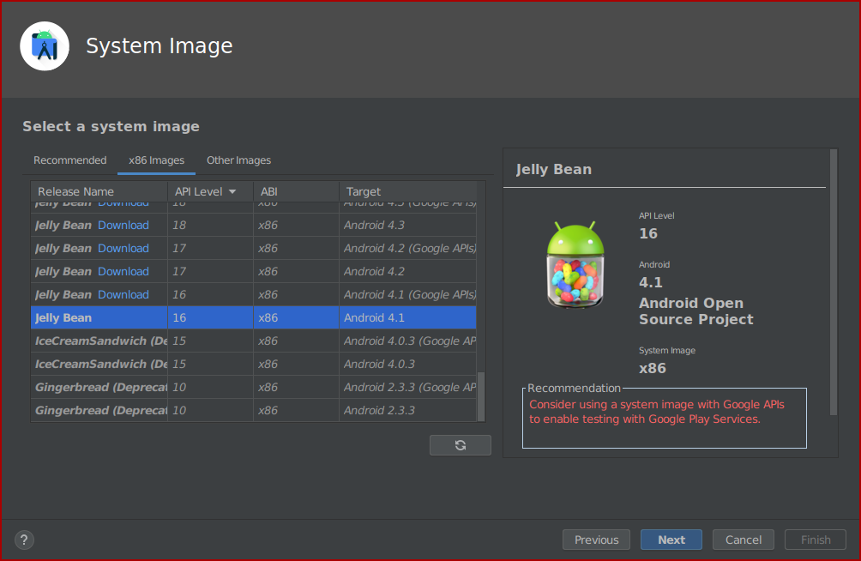Click the Android Studio logo icon
The image size is (861, 561).
pos(45,46)
